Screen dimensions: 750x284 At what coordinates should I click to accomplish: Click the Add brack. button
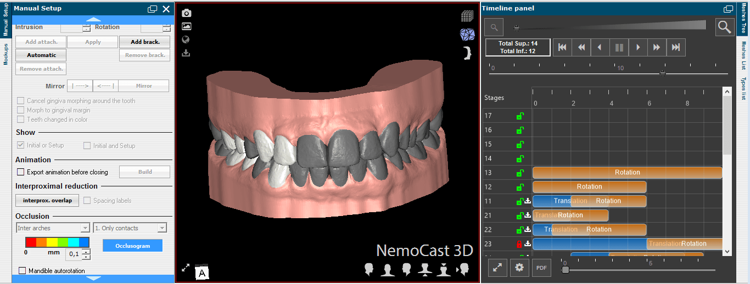pyautogui.click(x=144, y=42)
